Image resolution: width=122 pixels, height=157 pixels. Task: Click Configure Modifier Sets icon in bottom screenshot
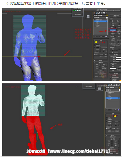pos(118,110)
